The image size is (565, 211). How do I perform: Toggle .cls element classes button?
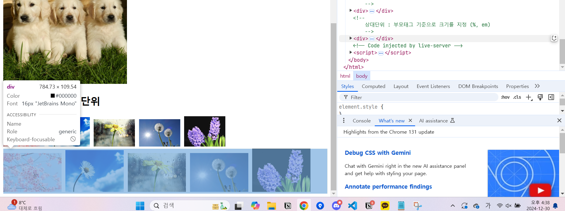point(517,97)
